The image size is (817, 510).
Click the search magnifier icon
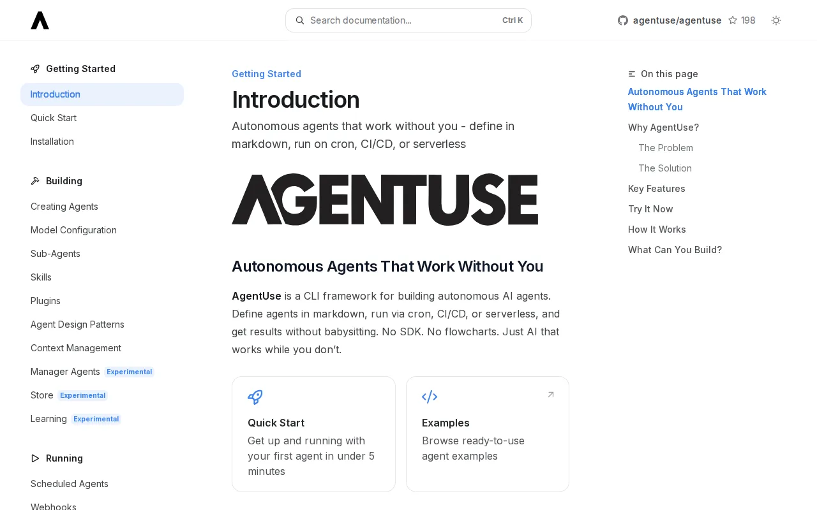[x=300, y=20]
